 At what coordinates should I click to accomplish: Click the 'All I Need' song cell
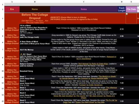(x=35, y=58)
